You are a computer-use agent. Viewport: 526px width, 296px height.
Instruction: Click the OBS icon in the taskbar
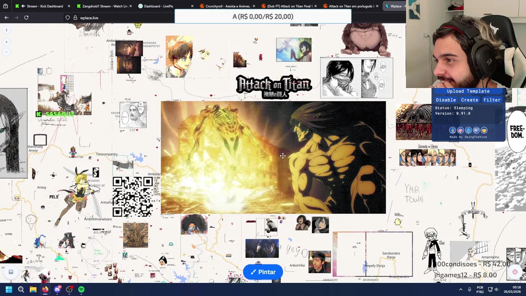tap(69, 289)
